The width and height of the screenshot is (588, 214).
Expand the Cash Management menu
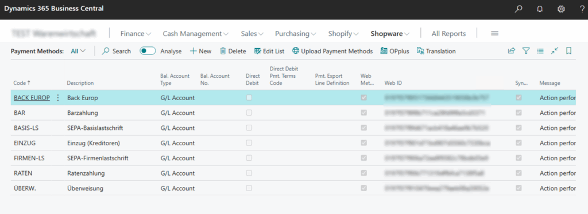pyautogui.click(x=196, y=34)
